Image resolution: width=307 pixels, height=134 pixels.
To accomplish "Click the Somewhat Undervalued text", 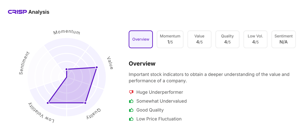I will (161, 101).
